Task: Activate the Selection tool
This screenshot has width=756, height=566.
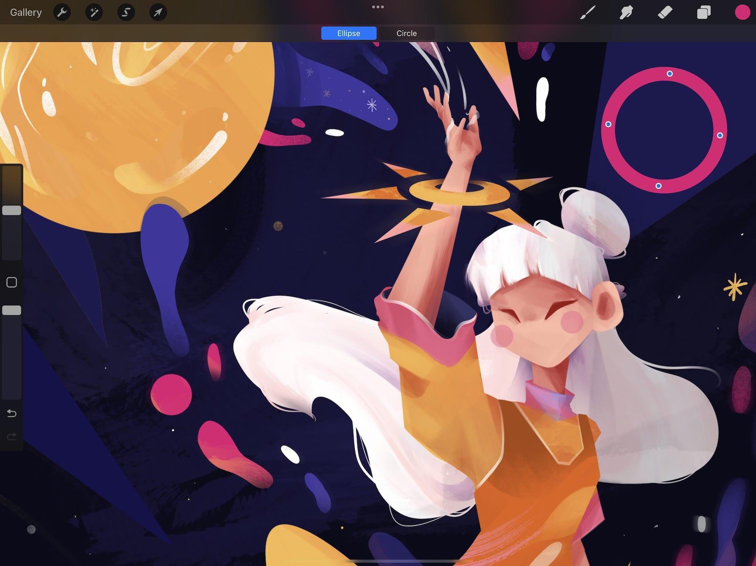Action: pyautogui.click(x=126, y=12)
